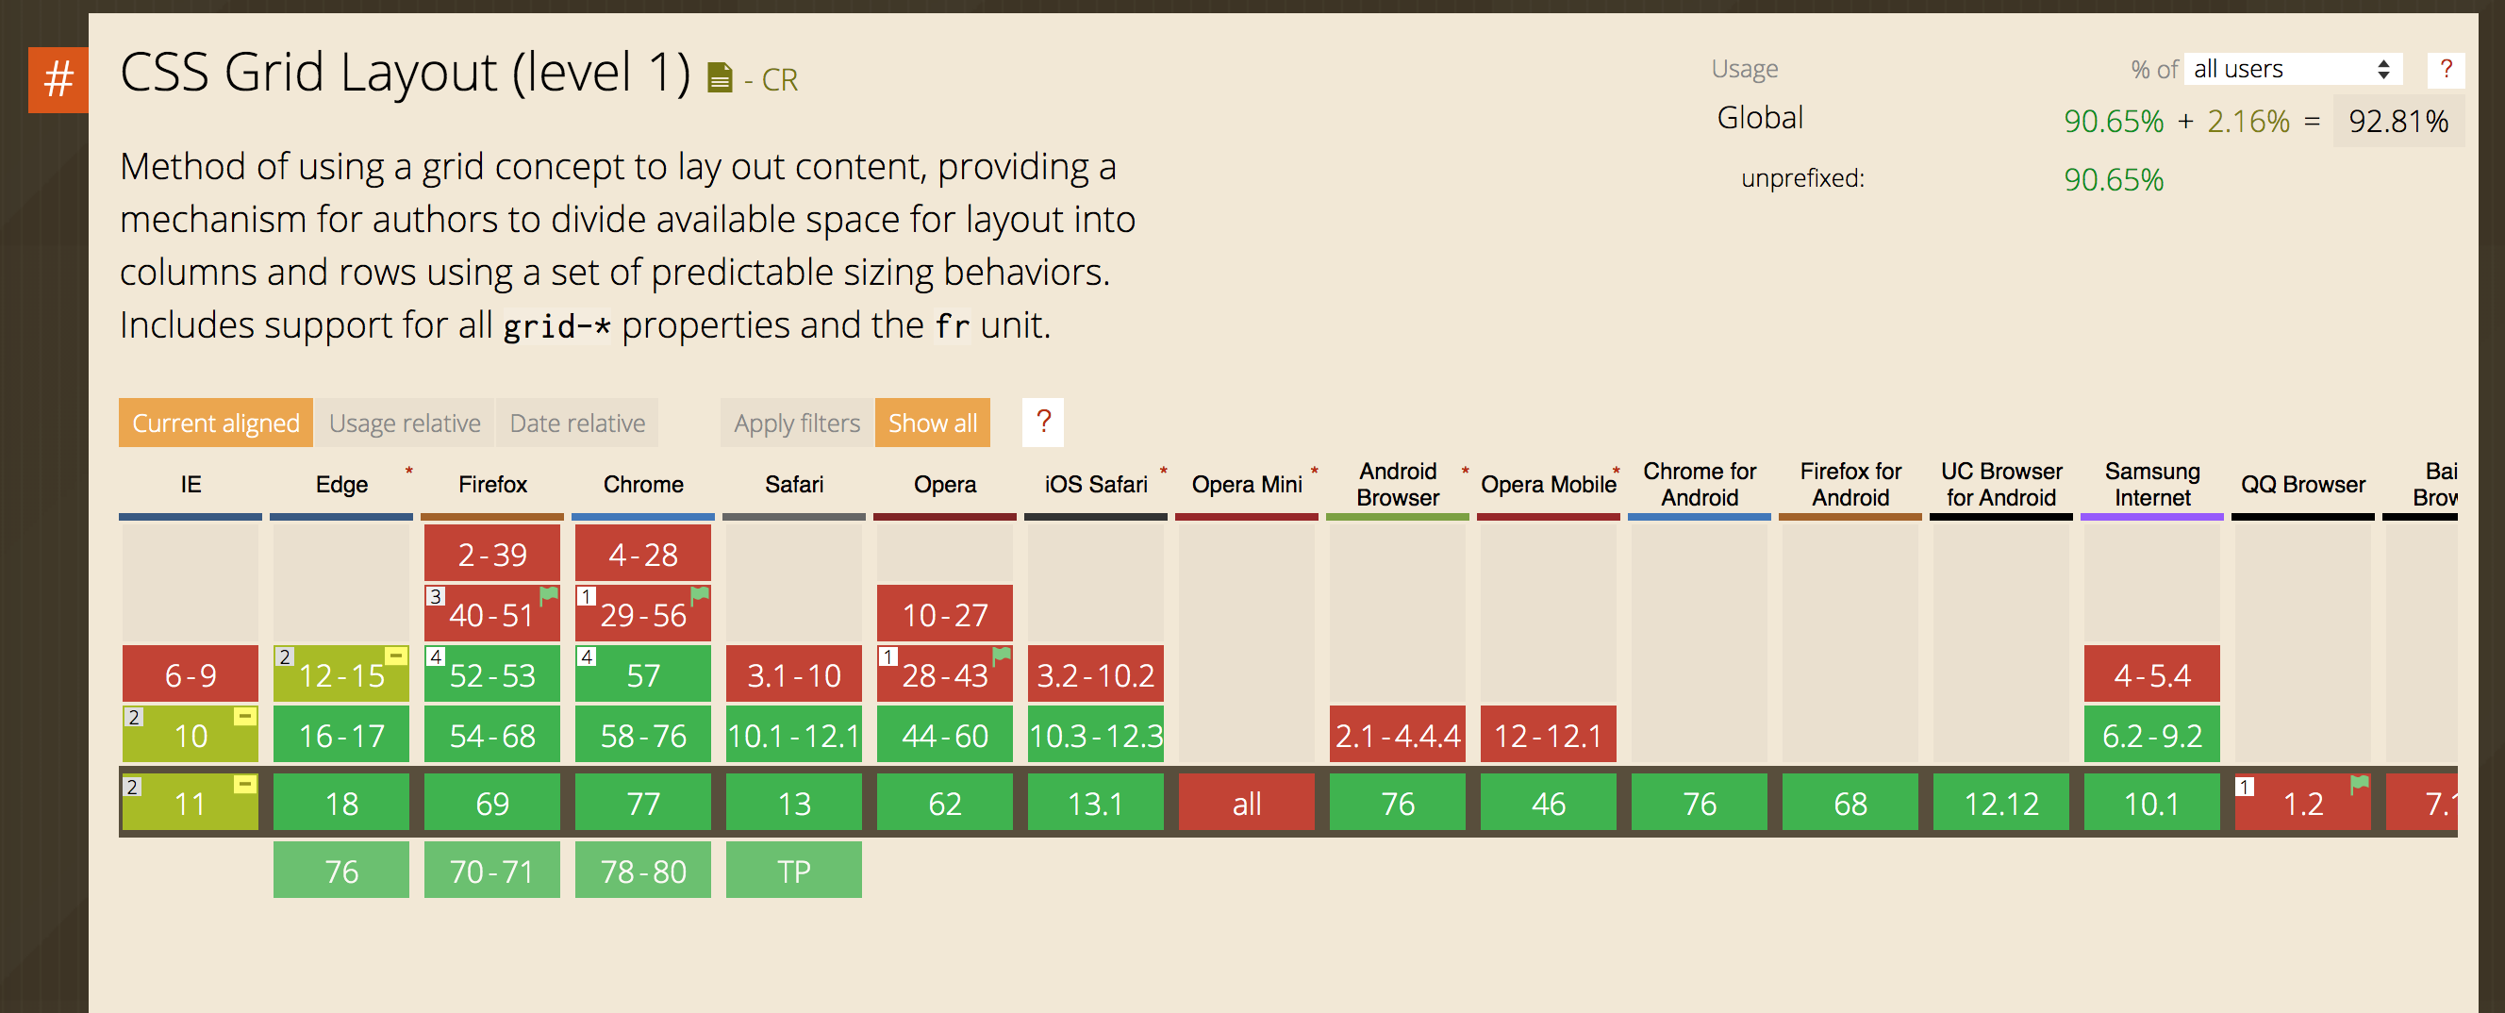The width and height of the screenshot is (2505, 1013).
Task: Click the Apply filters button
Action: 796,423
